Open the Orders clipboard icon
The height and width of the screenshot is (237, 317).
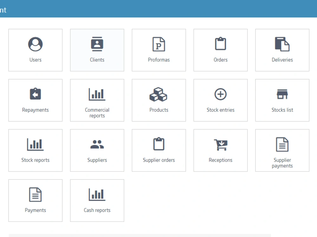coord(220,44)
